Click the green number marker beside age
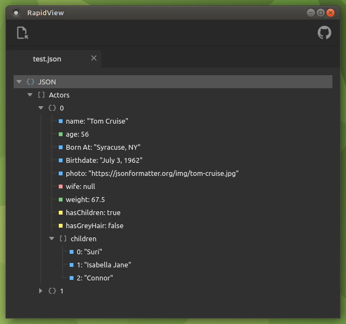The width and height of the screenshot is (346, 324). coord(61,135)
